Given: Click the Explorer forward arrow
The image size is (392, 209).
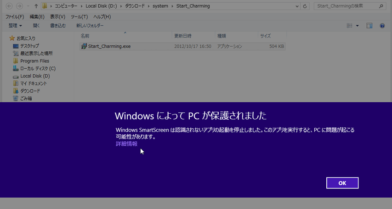Looking at the screenshot, I should pyautogui.click(x=19, y=6).
